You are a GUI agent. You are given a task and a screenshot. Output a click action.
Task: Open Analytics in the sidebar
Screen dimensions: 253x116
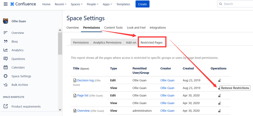(17, 50)
